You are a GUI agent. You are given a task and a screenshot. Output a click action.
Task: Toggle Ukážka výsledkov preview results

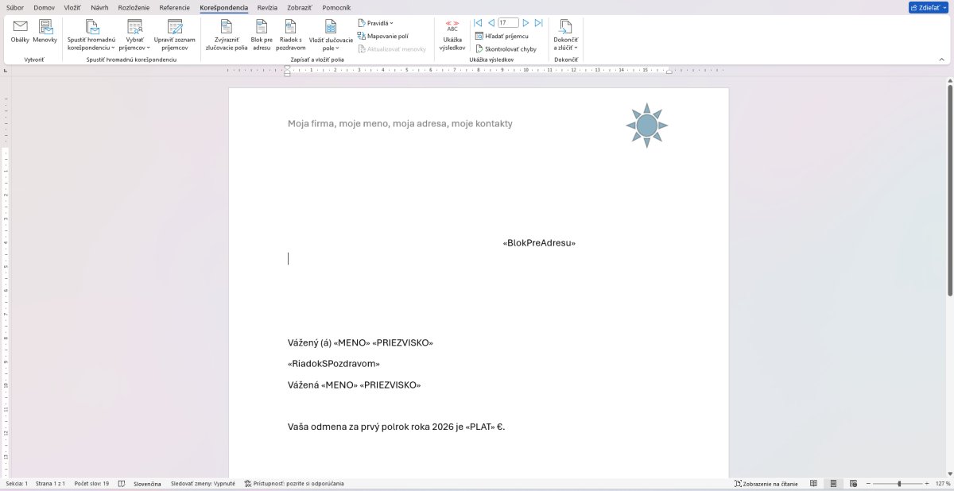(452, 36)
